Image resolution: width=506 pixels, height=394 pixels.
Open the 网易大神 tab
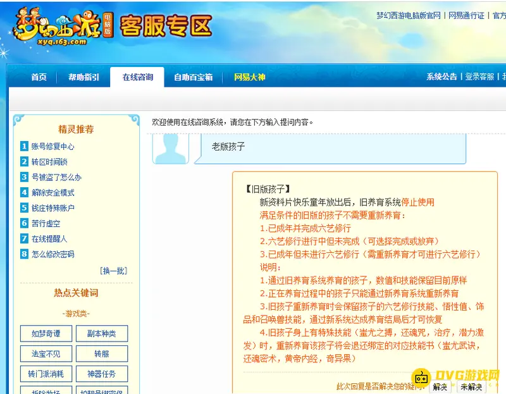pos(249,77)
